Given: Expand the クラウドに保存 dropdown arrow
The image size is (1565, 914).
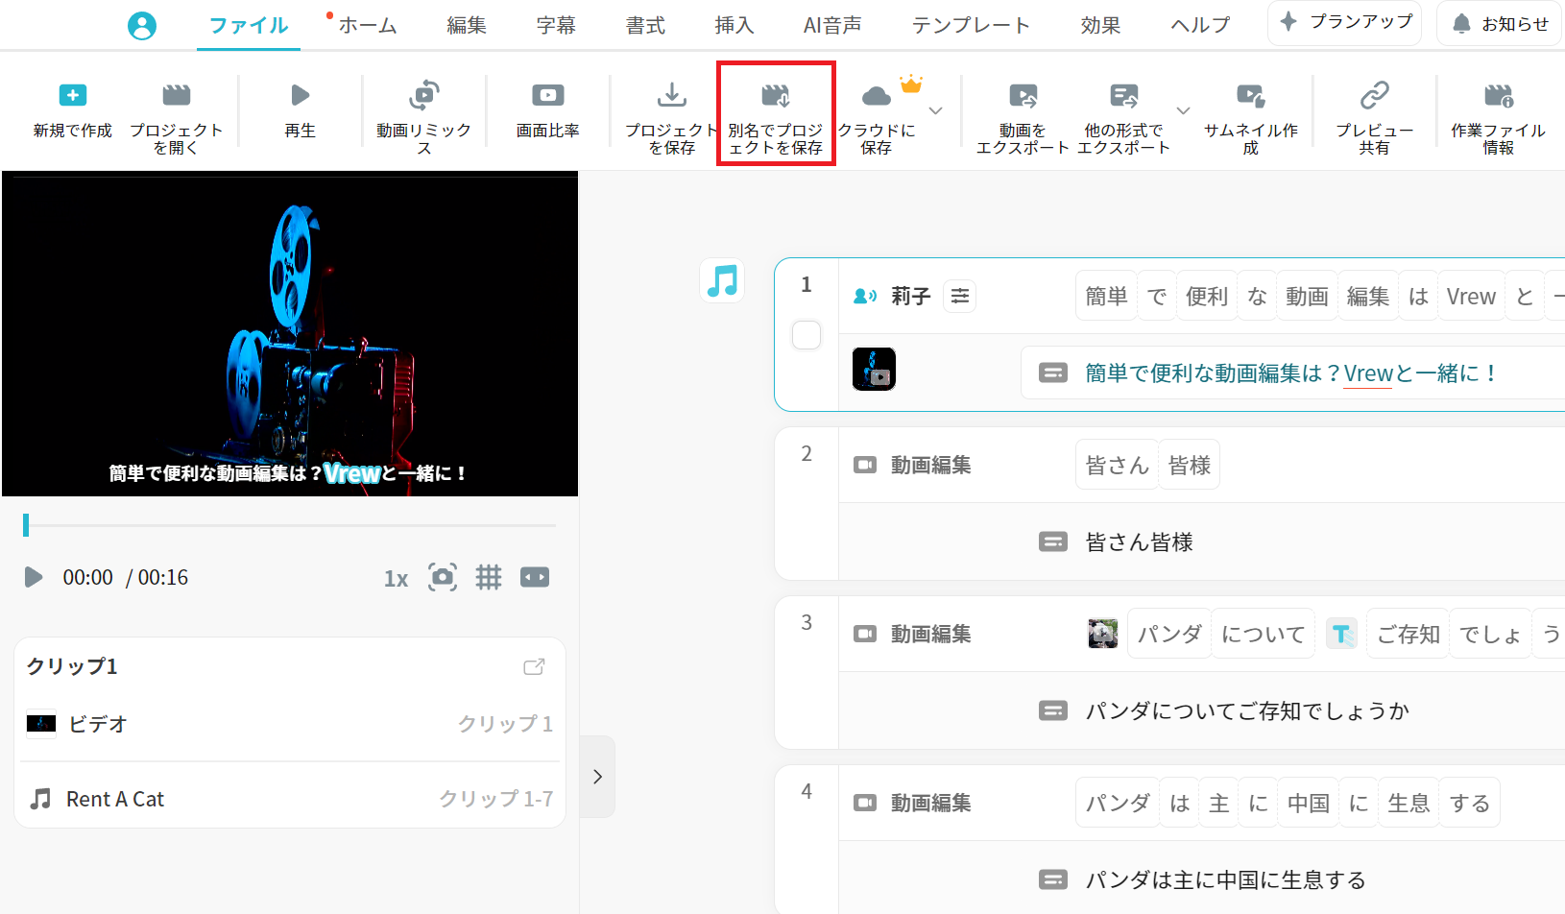Looking at the screenshot, I should coord(936,111).
